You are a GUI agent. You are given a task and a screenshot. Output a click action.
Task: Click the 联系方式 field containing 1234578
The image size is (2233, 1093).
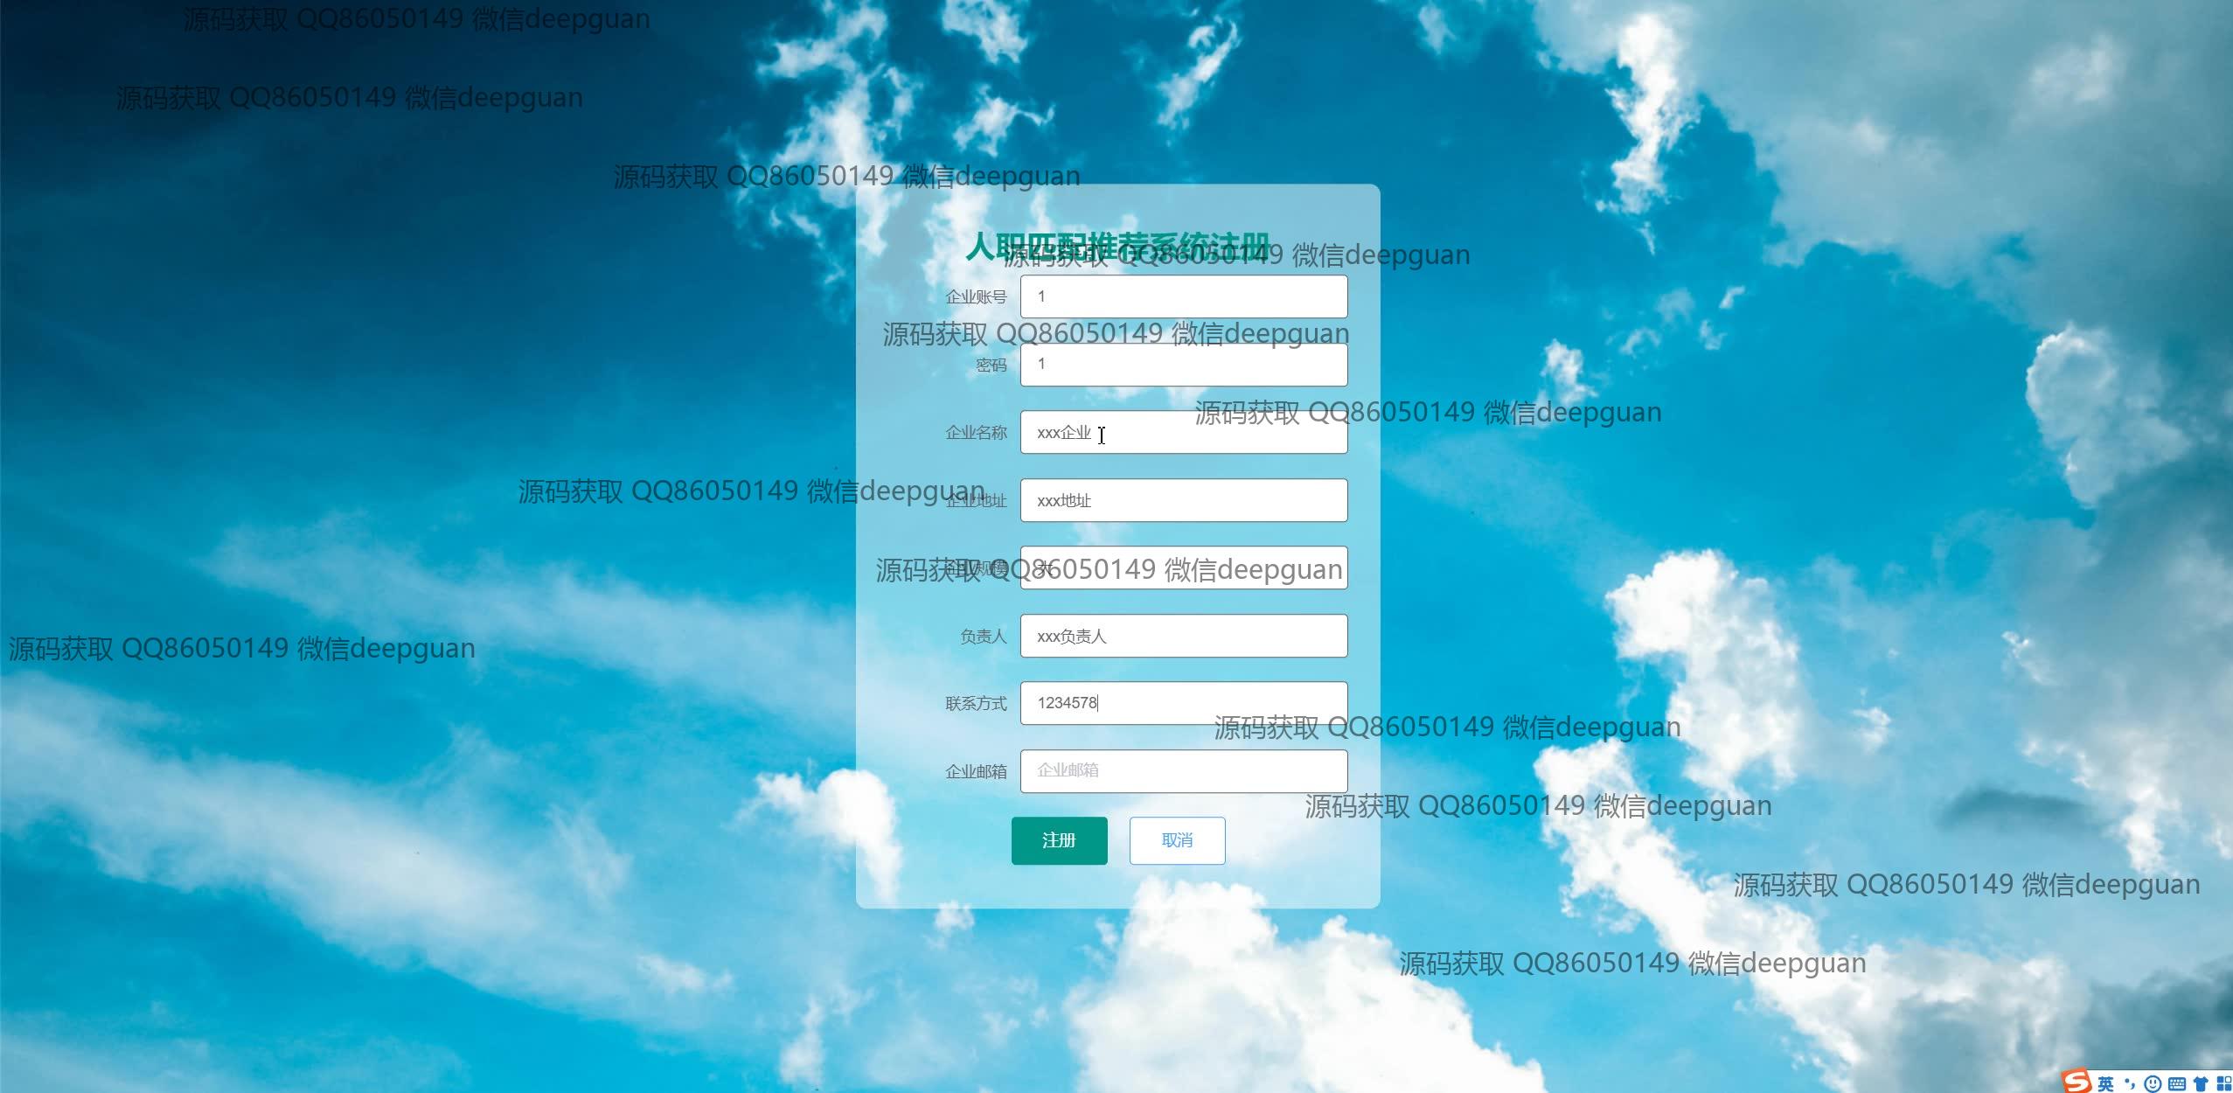[x=1183, y=703]
